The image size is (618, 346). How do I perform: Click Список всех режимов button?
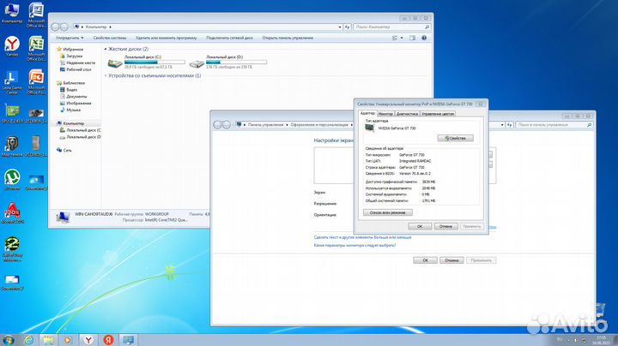click(388, 212)
